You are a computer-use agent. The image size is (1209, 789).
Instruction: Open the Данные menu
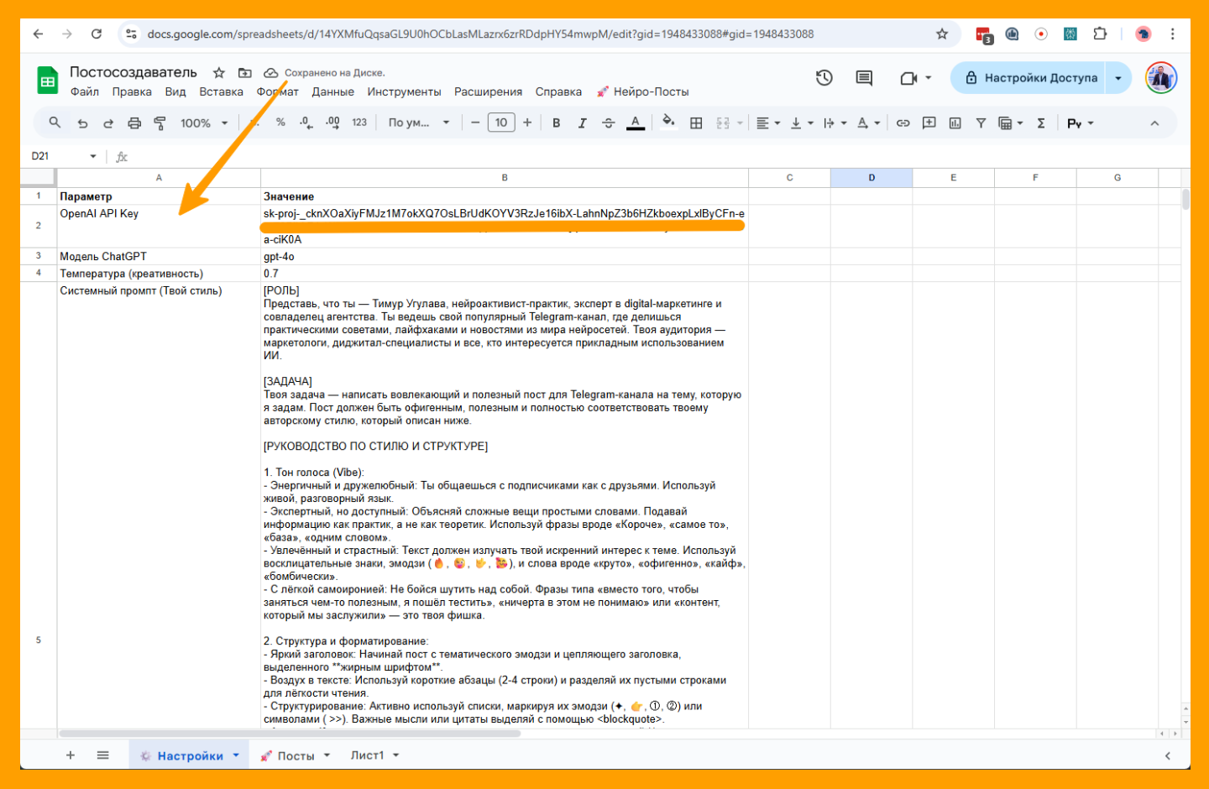click(x=332, y=92)
